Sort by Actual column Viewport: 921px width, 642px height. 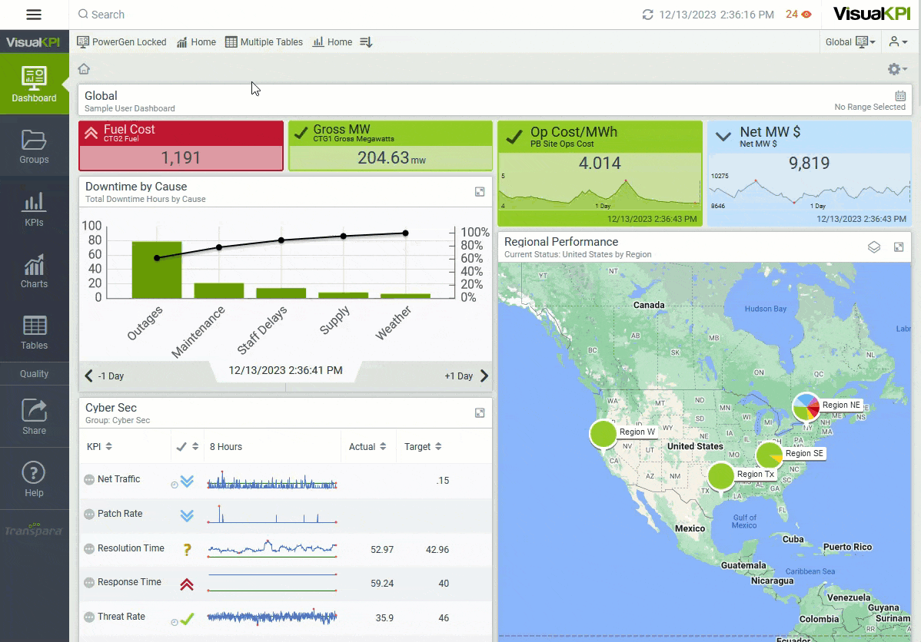pos(367,447)
